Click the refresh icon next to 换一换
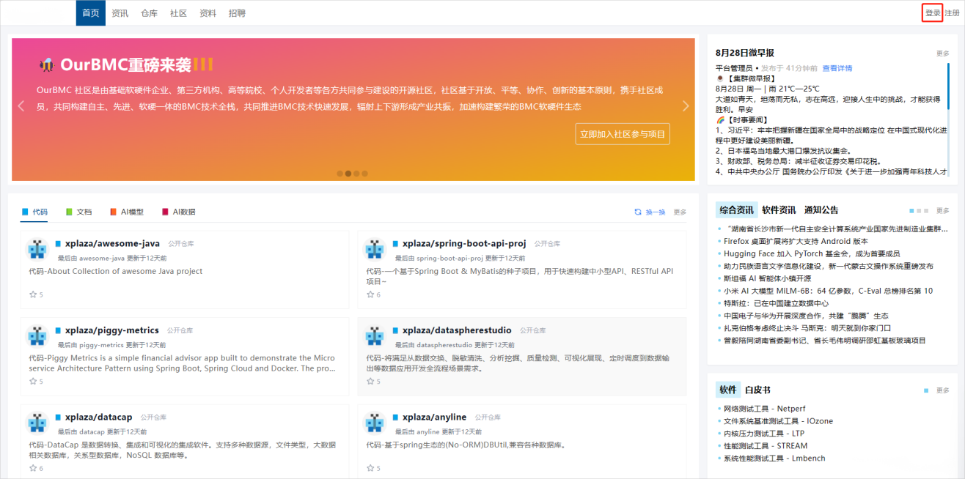The width and height of the screenshot is (965, 479). (638, 212)
